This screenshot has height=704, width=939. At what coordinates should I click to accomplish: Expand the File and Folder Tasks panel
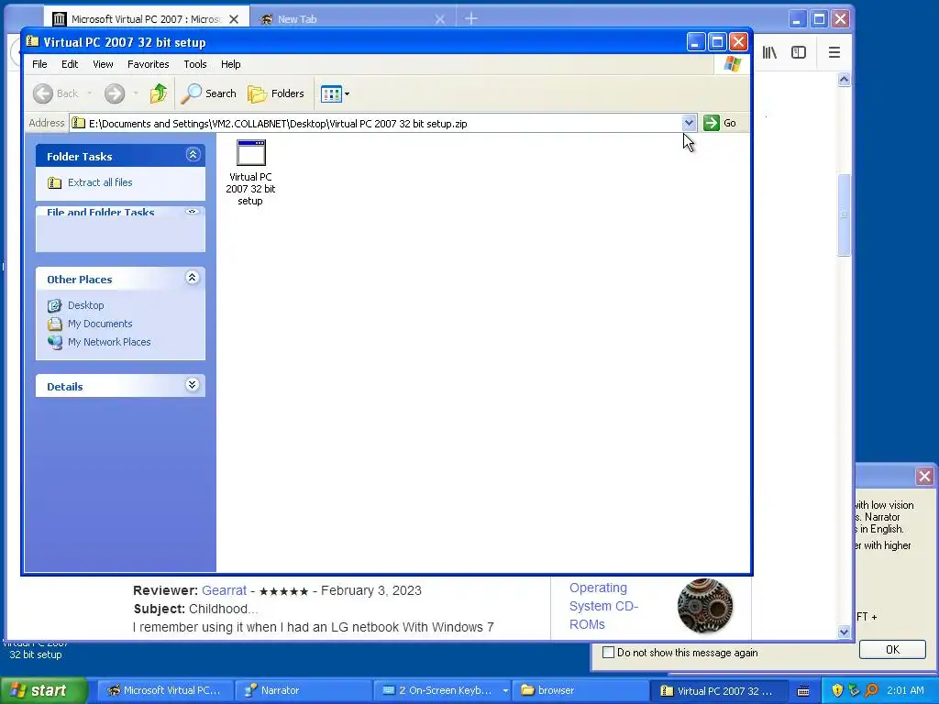click(192, 212)
